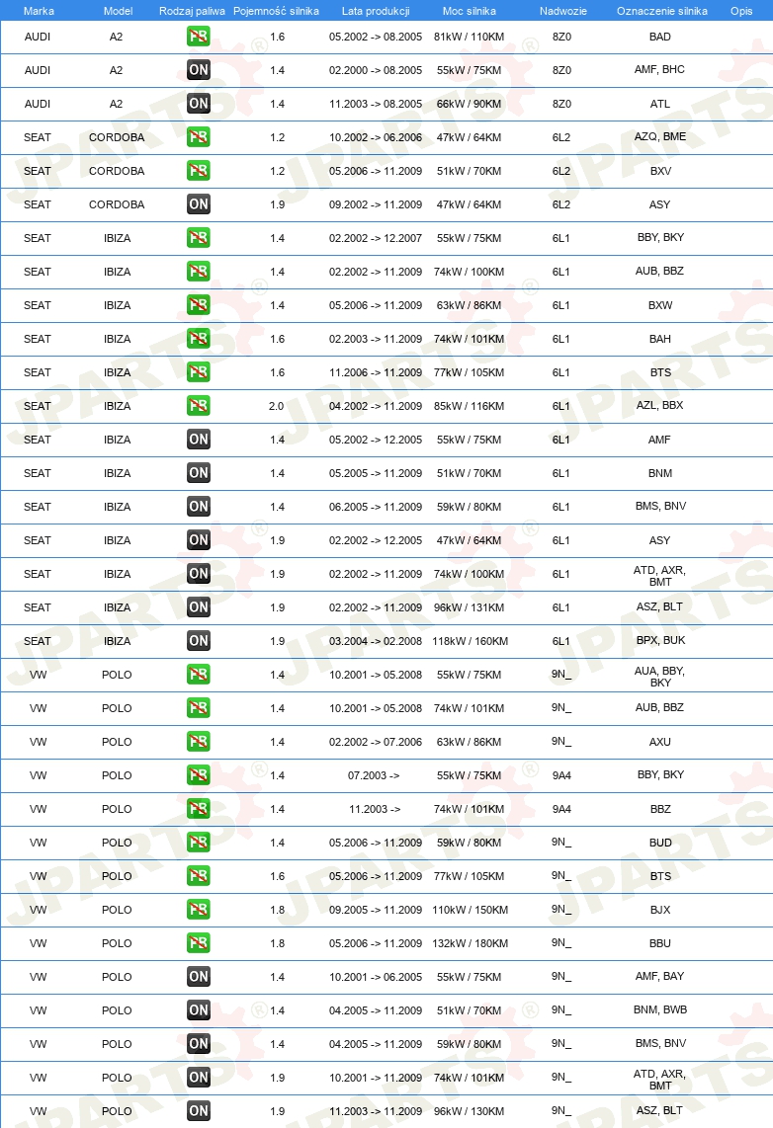773x1128 pixels.
Task: Click diesel ON icon for Ibiza BNM
Action: click(198, 473)
